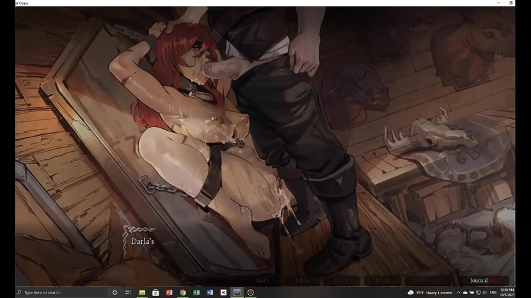Click the red recording app icon
The image size is (531, 298).
pos(250,292)
